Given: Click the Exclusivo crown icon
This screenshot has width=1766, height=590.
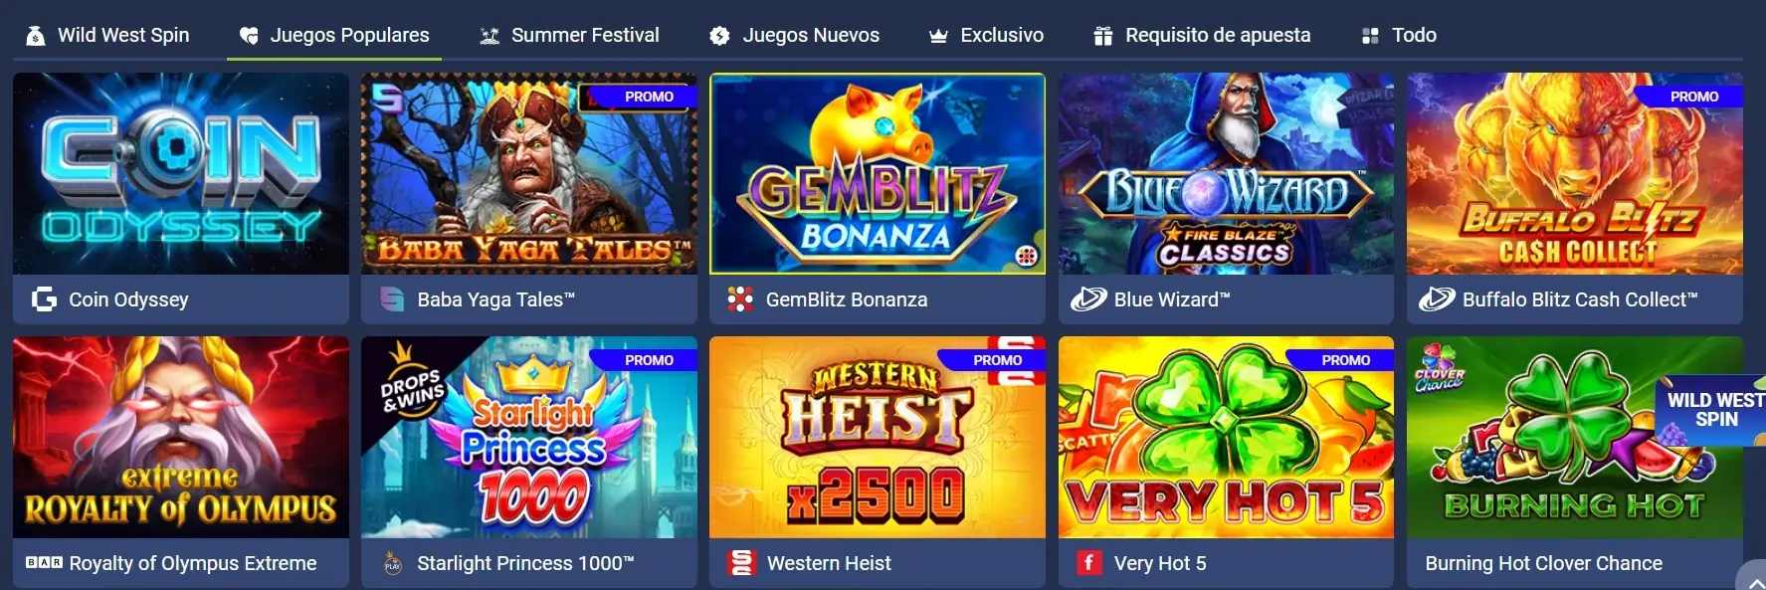Looking at the screenshot, I should [x=938, y=36].
